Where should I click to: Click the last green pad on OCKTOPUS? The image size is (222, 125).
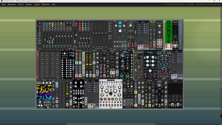120,99
